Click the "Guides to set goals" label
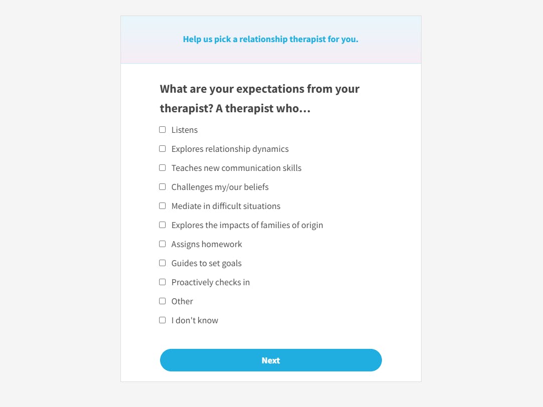Viewport: 543px width, 407px height. [206, 263]
